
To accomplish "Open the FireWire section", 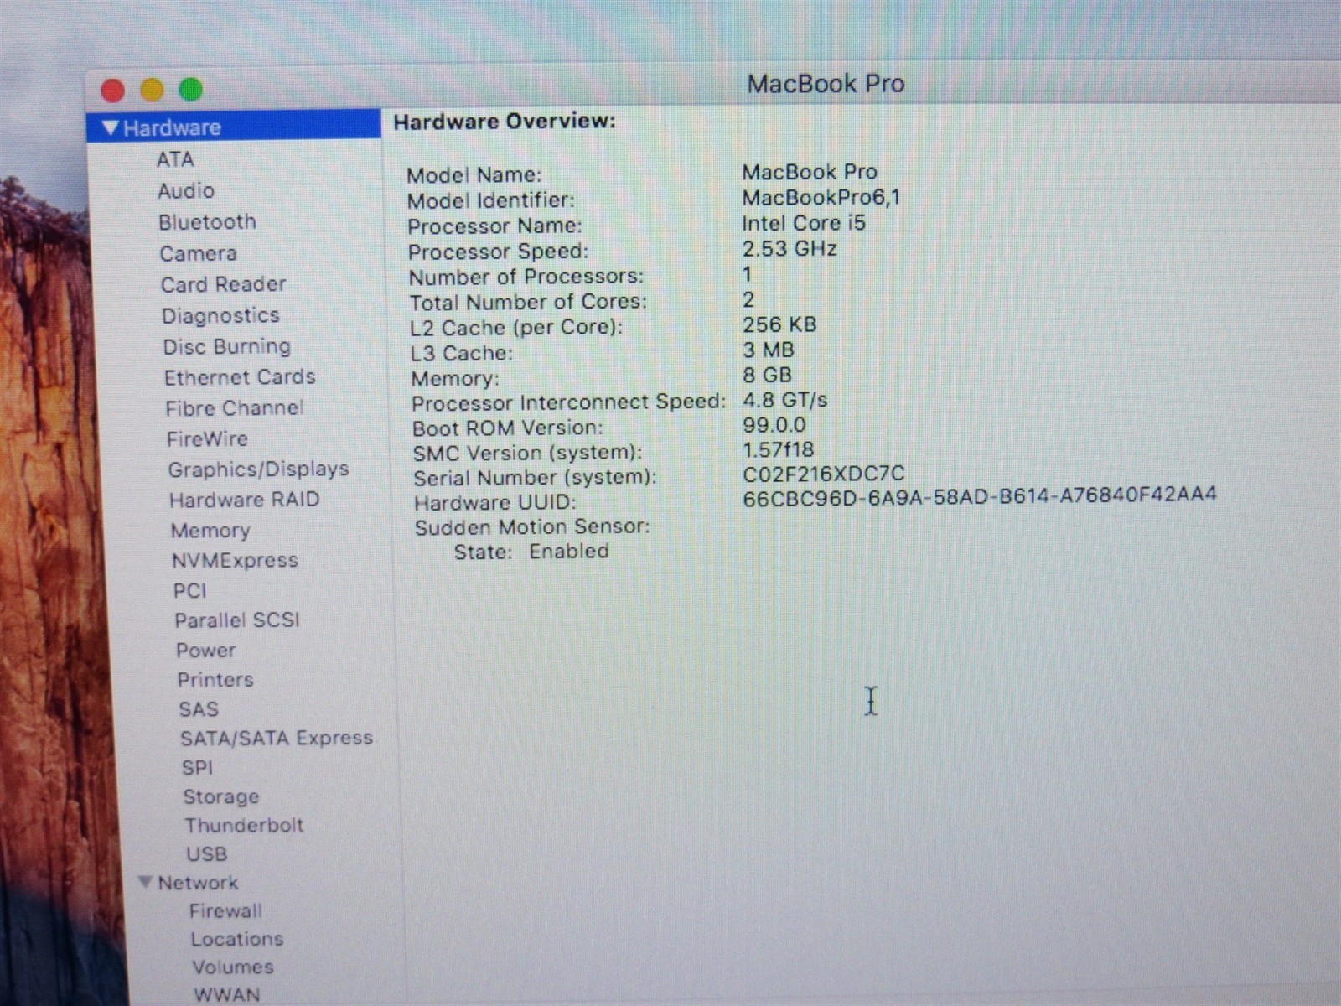I will [x=207, y=438].
